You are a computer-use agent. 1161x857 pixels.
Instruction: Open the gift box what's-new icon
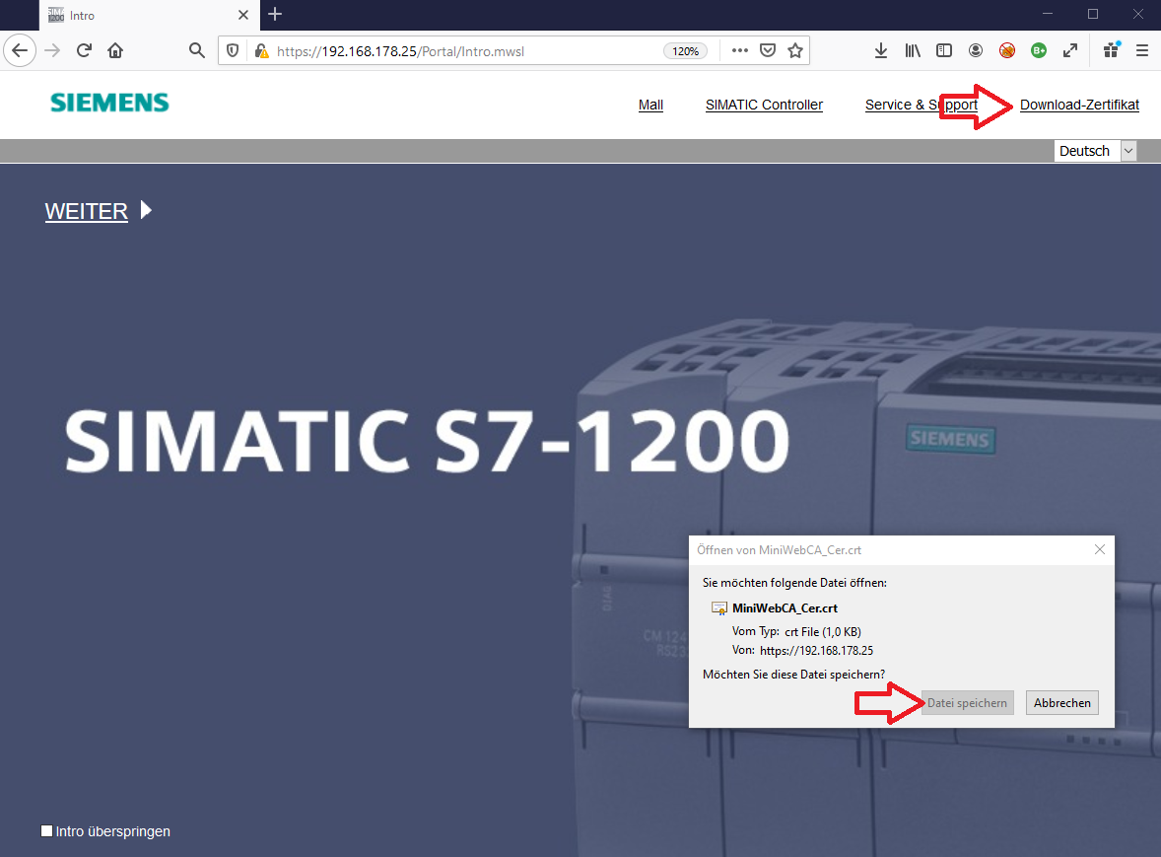pyautogui.click(x=1112, y=49)
